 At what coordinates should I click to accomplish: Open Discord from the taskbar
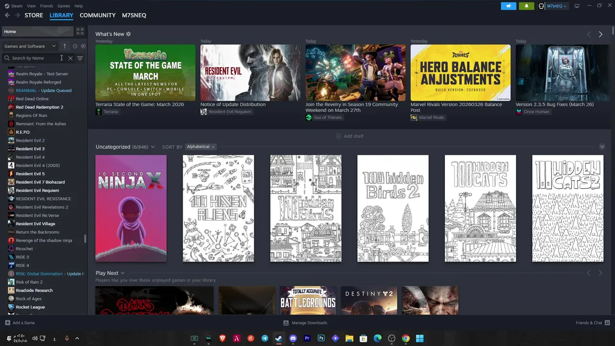293,338
